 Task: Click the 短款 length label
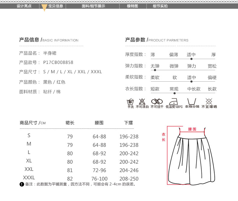[155, 89]
